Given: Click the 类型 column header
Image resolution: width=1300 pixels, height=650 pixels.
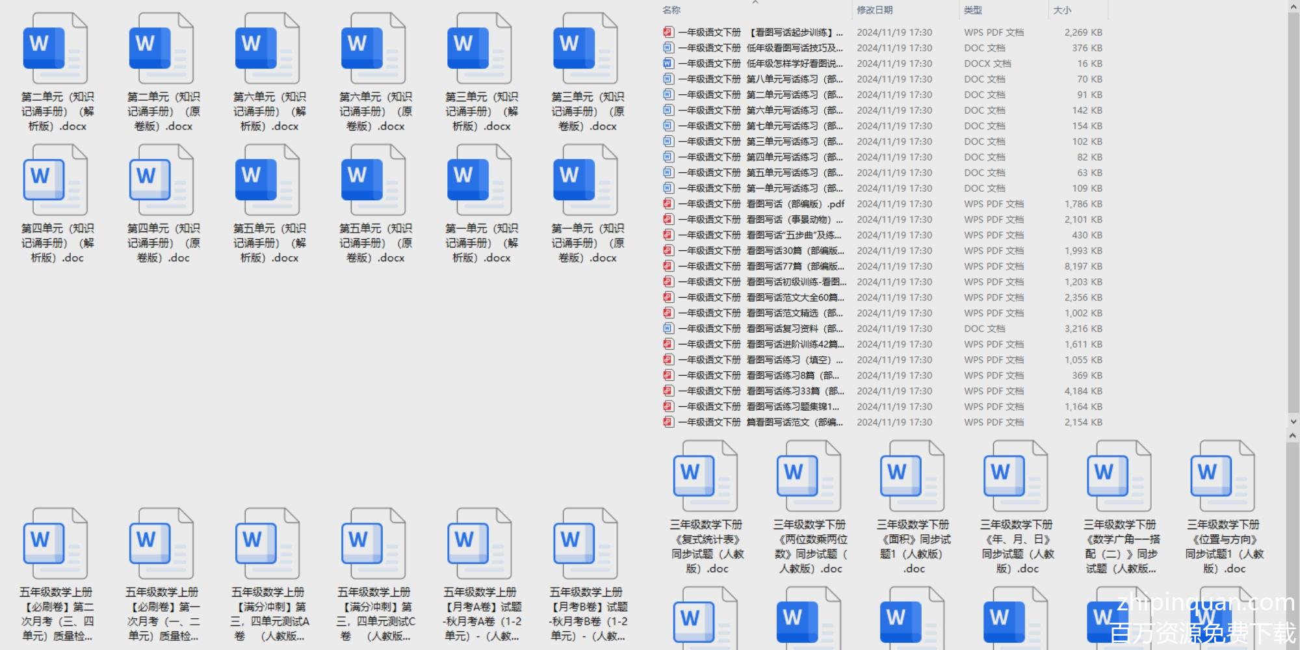Looking at the screenshot, I should click(x=973, y=10).
